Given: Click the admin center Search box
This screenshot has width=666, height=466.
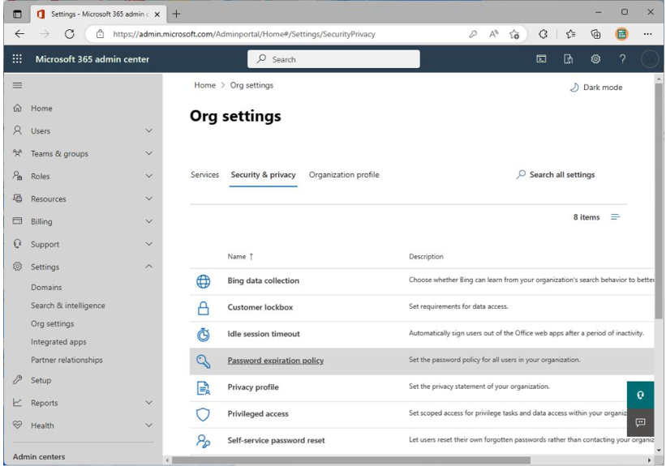Looking at the screenshot, I should [x=334, y=59].
